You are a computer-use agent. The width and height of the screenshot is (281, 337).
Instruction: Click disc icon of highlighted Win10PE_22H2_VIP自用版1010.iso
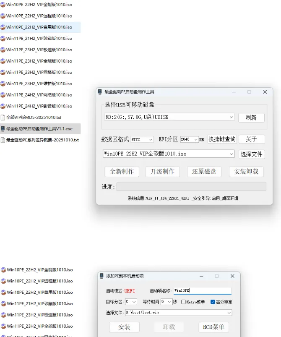coord(3,27)
